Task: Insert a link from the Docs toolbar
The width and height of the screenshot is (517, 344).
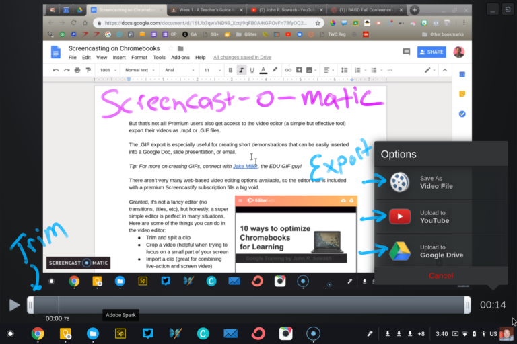Action: (288, 70)
